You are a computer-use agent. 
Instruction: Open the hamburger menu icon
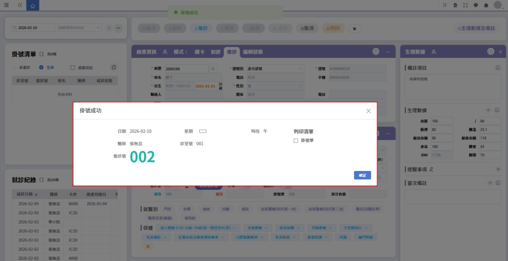[x=6, y=5]
